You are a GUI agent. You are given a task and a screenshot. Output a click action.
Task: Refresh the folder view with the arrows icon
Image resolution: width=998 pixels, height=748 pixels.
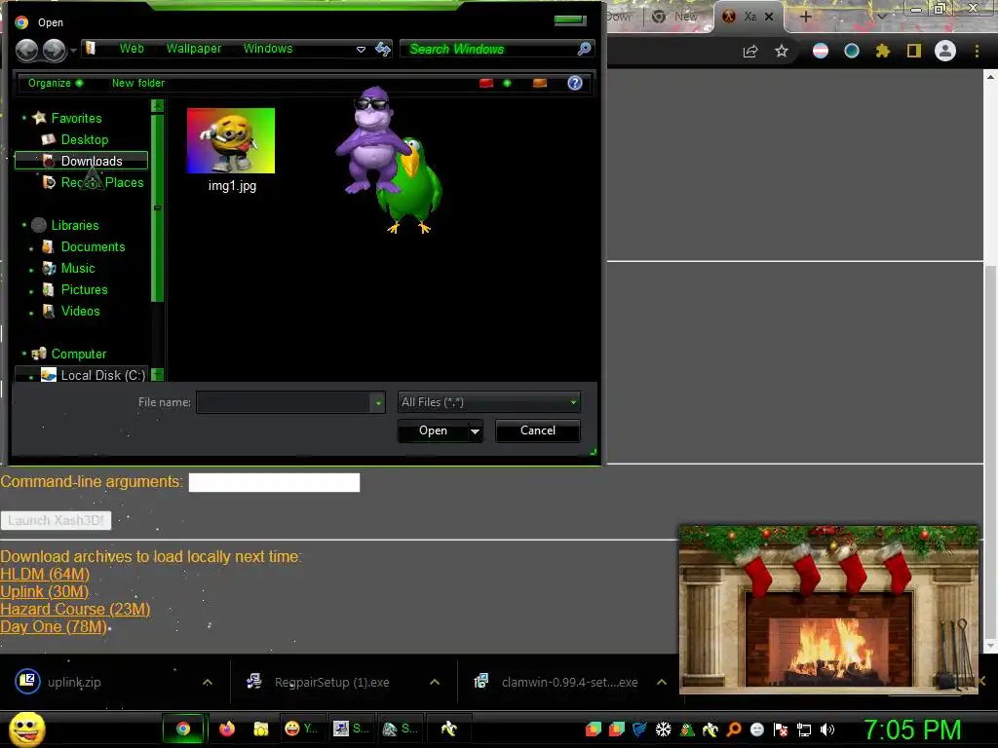[382, 49]
